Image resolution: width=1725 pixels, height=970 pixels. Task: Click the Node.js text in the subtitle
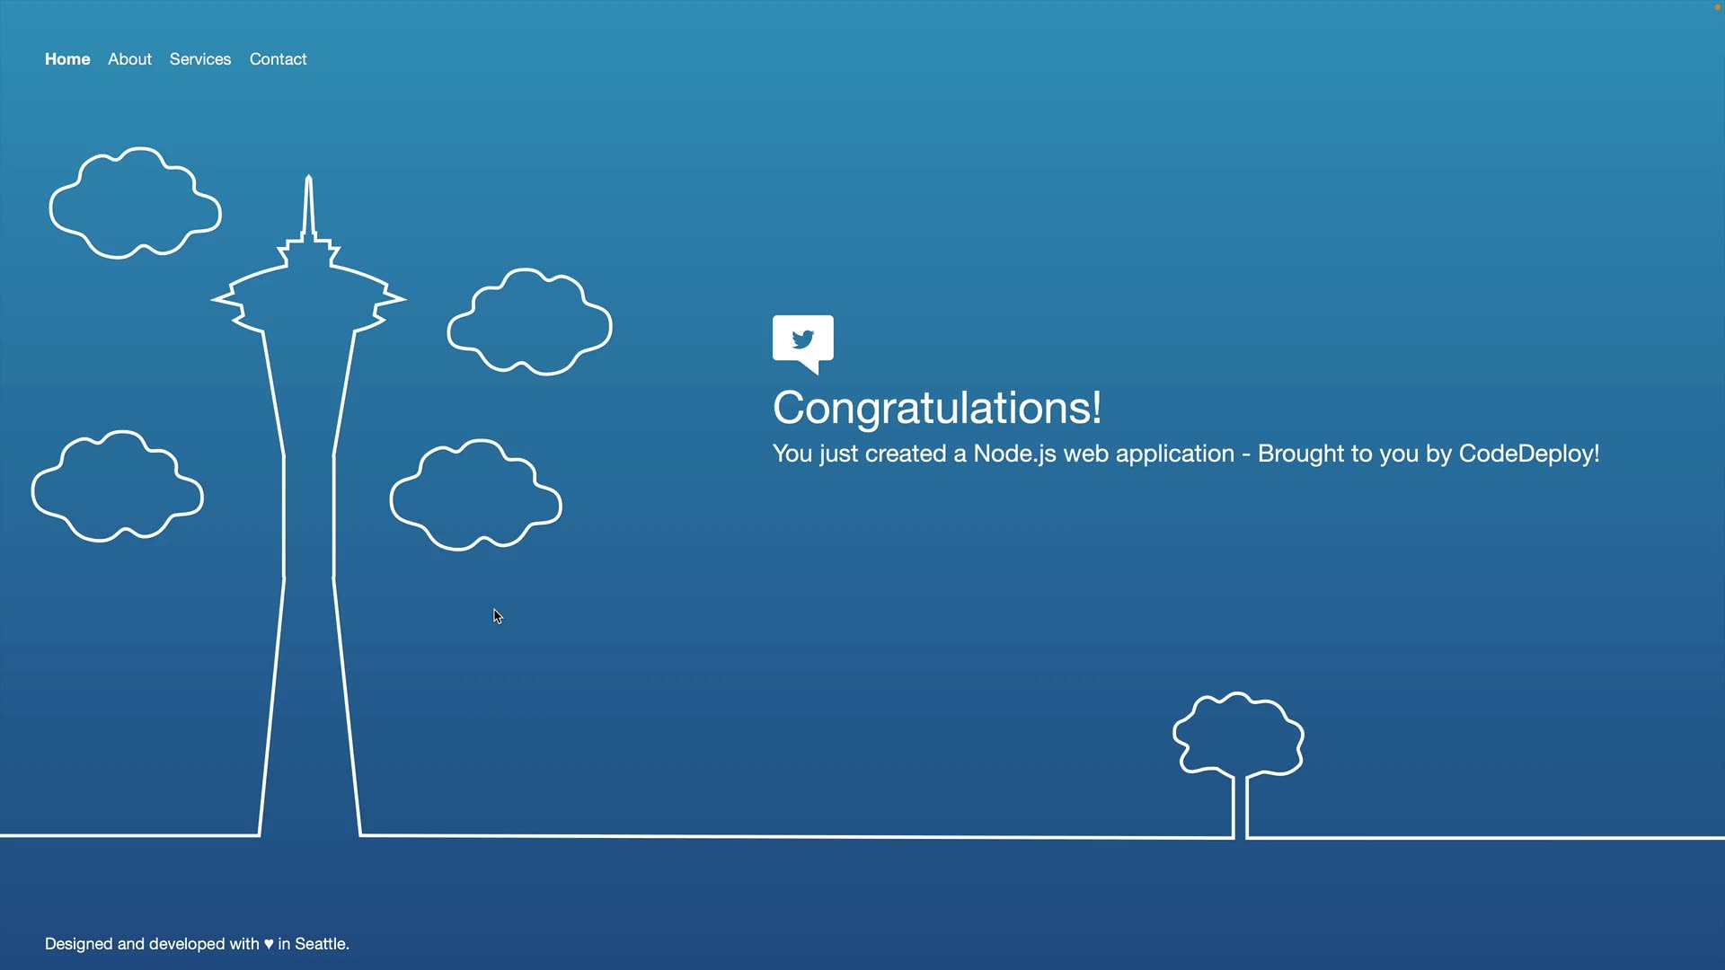(x=1014, y=454)
